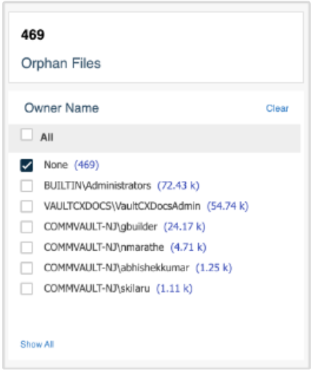Click the (54.74 k) file count
The width and height of the screenshot is (311, 370).
[x=227, y=206]
